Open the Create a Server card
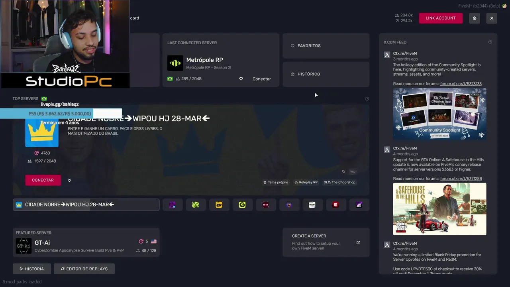This screenshot has width=510, height=287. click(326, 242)
